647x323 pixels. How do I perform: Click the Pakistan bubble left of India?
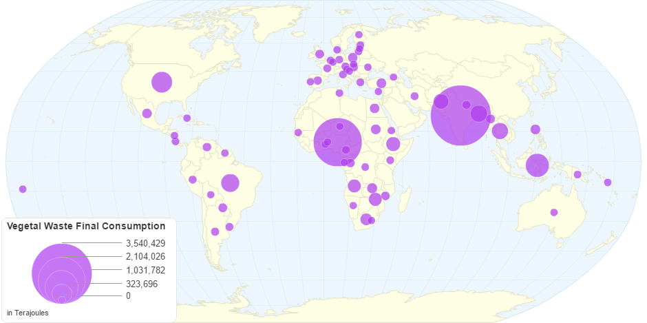(441, 102)
